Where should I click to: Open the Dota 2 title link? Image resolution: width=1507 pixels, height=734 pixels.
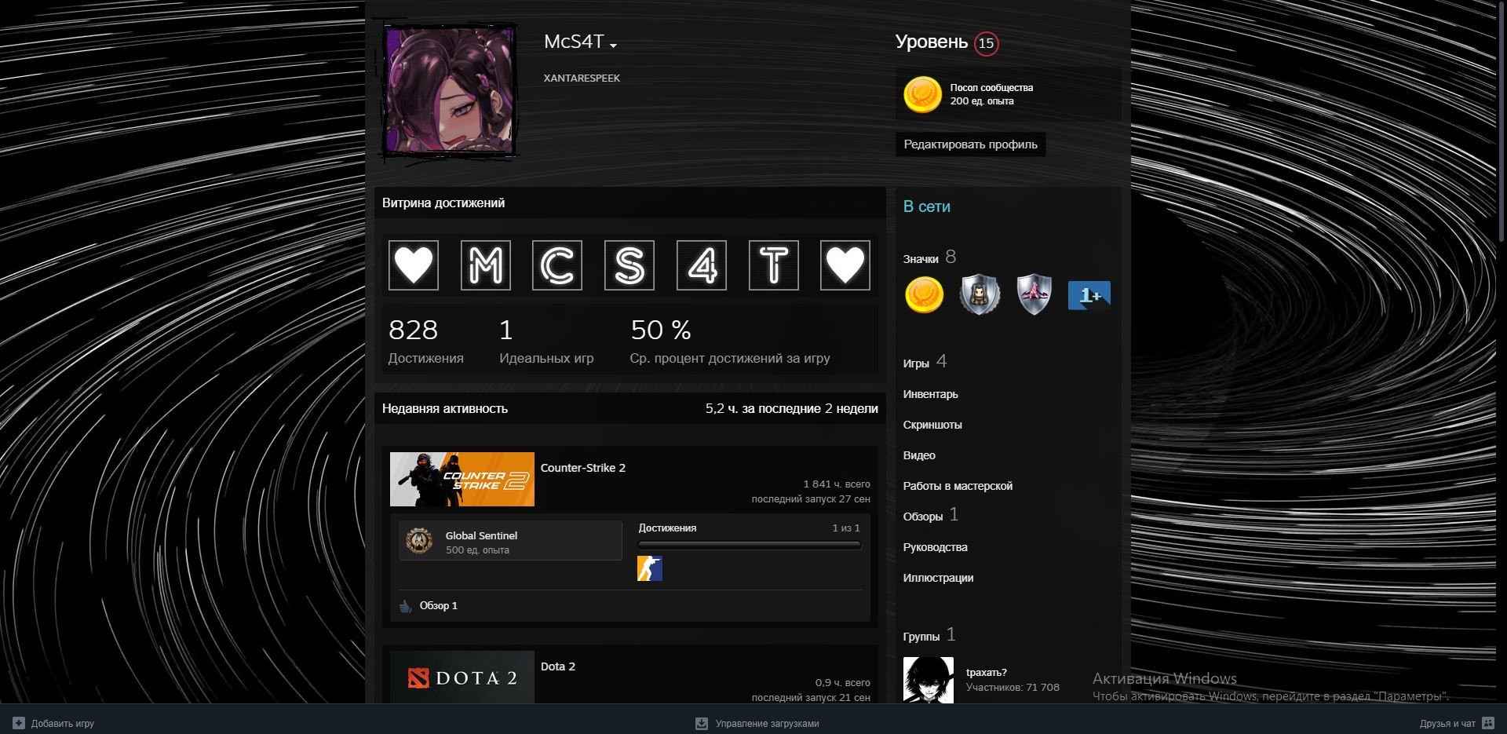tap(558, 666)
